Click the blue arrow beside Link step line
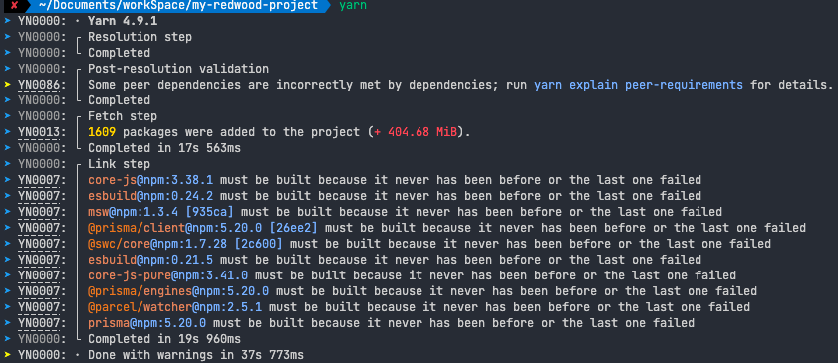The image size is (838, 363). [7, 164]
